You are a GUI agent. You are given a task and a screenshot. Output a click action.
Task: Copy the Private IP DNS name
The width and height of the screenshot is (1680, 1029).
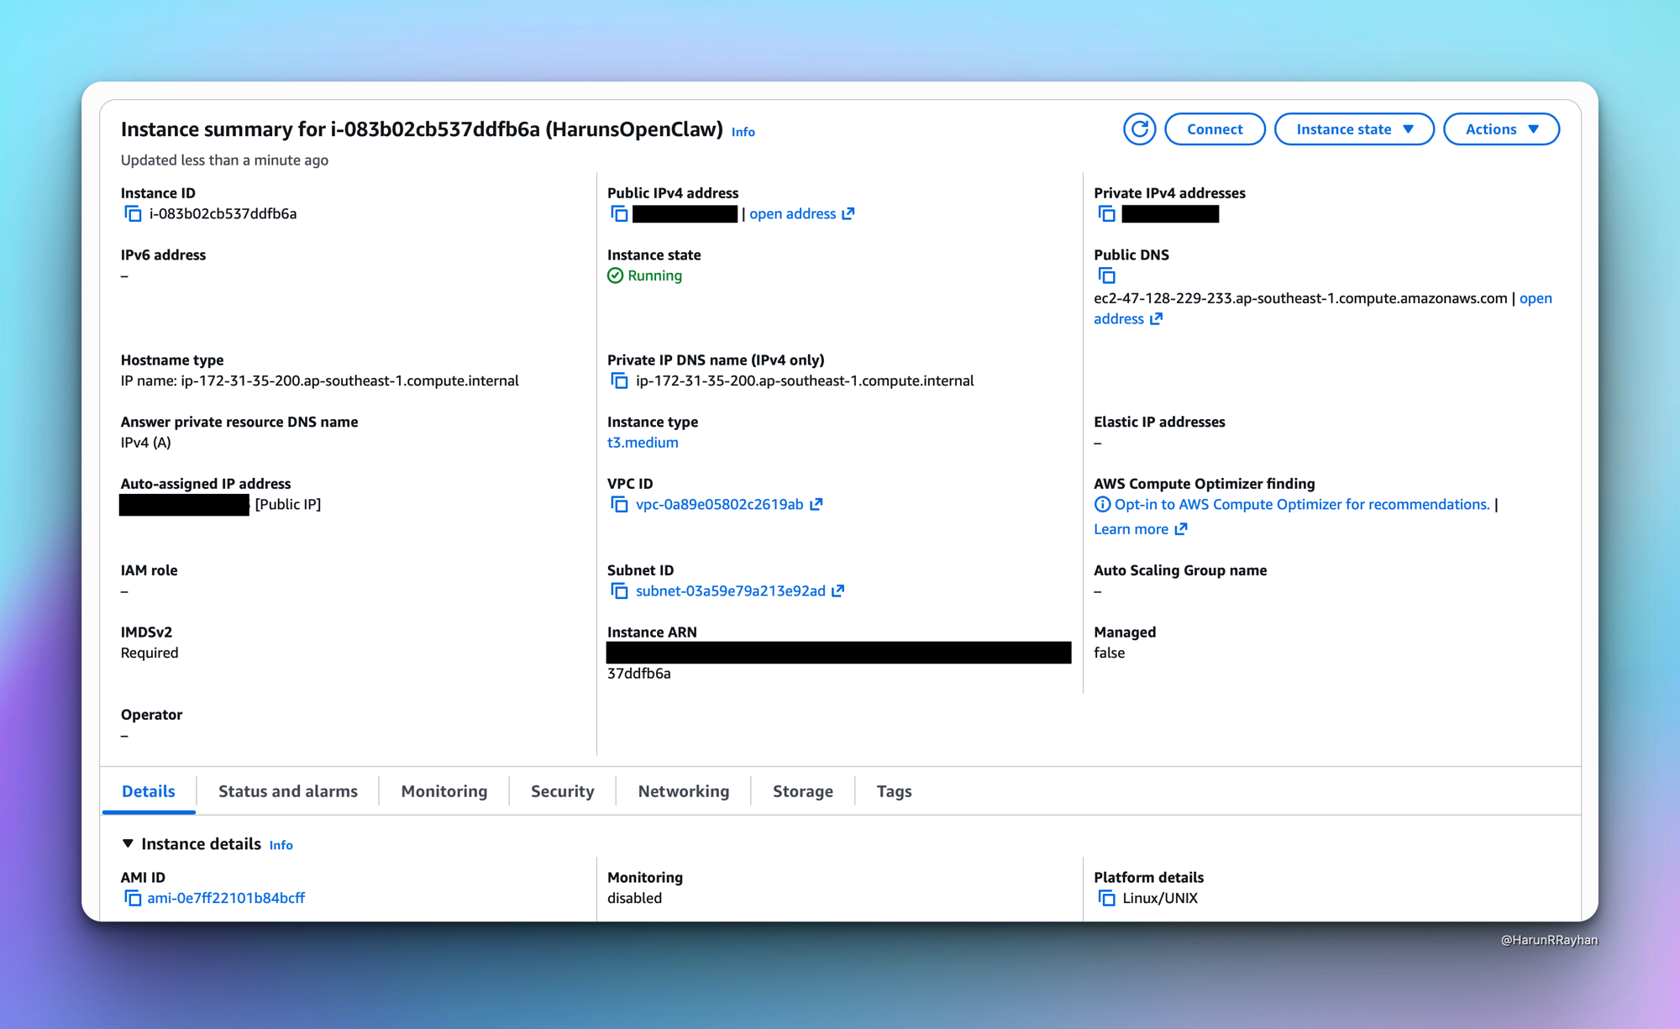619,381
